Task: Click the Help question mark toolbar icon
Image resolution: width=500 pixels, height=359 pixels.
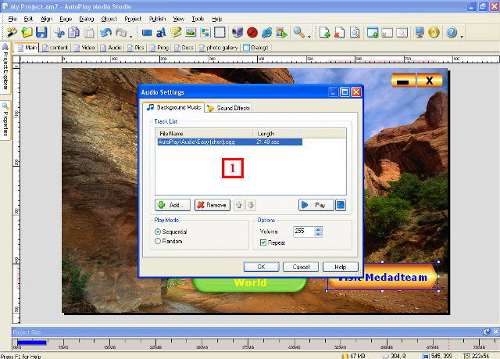Action: click(x=451, y=33)
